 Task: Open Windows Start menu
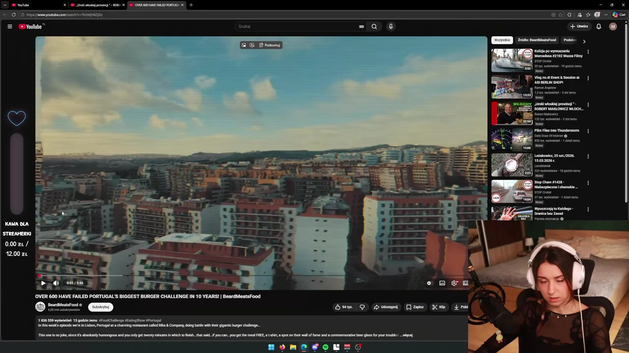coord(271,347)
